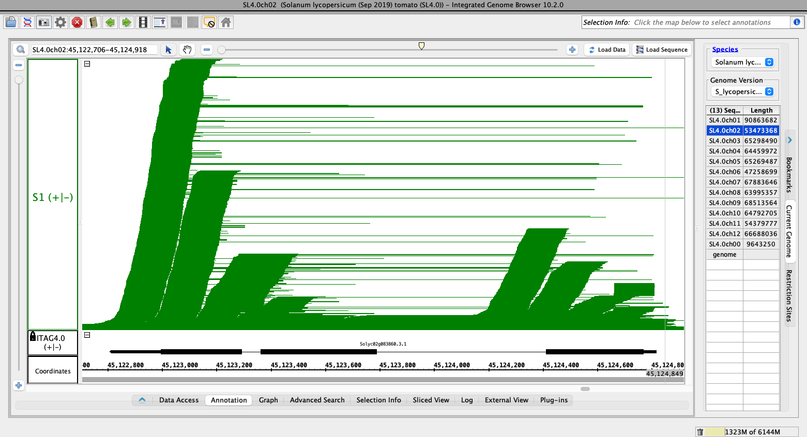
Task: Activate the arrow selection mode tool
Action: click(x=169, y=50)
